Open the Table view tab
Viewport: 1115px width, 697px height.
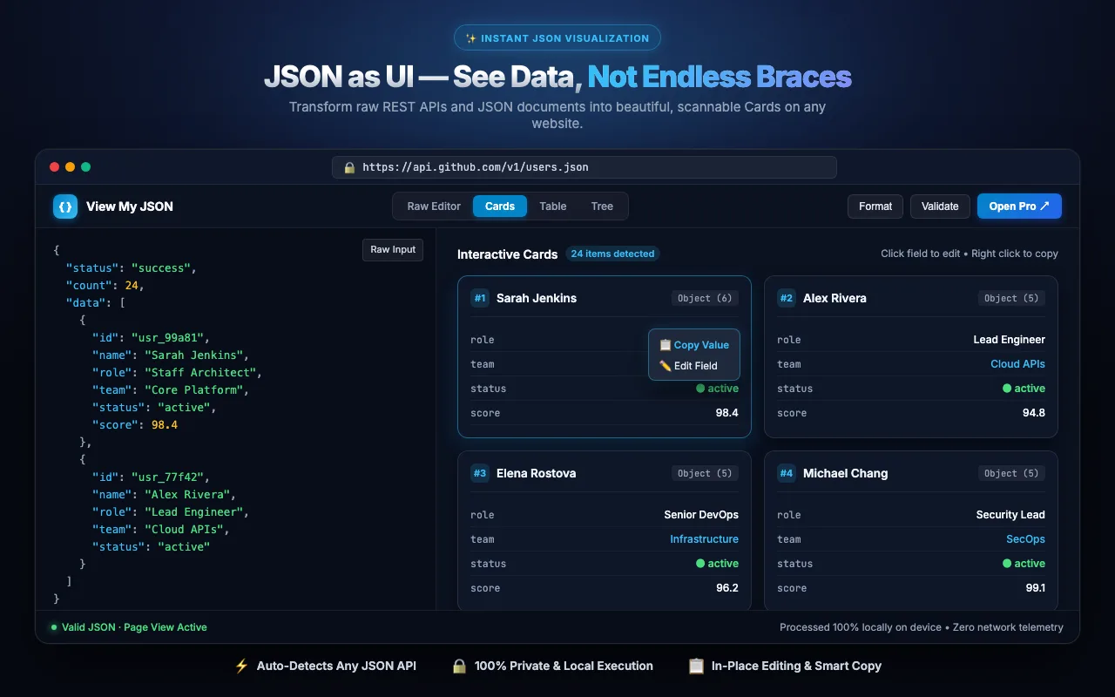pyautogui.click(x=553, y=206)
